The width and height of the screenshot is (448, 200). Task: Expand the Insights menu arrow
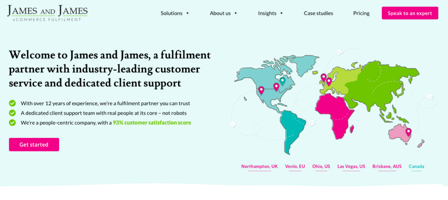[281, 13]
